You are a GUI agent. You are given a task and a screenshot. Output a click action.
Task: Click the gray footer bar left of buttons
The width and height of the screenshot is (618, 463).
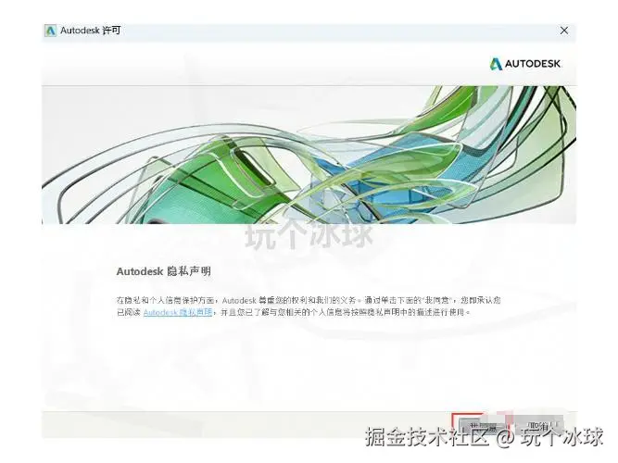point(246,425)
